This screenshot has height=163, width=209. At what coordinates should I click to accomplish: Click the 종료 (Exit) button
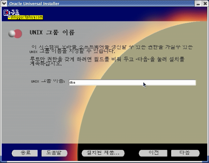[x=25, y=153]
